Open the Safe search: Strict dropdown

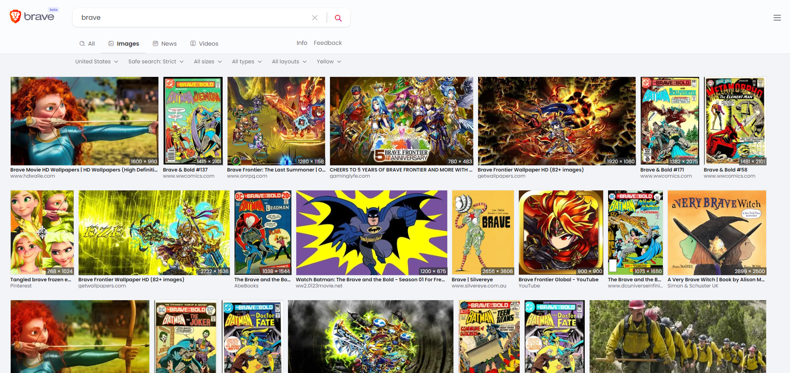point(156,62)
